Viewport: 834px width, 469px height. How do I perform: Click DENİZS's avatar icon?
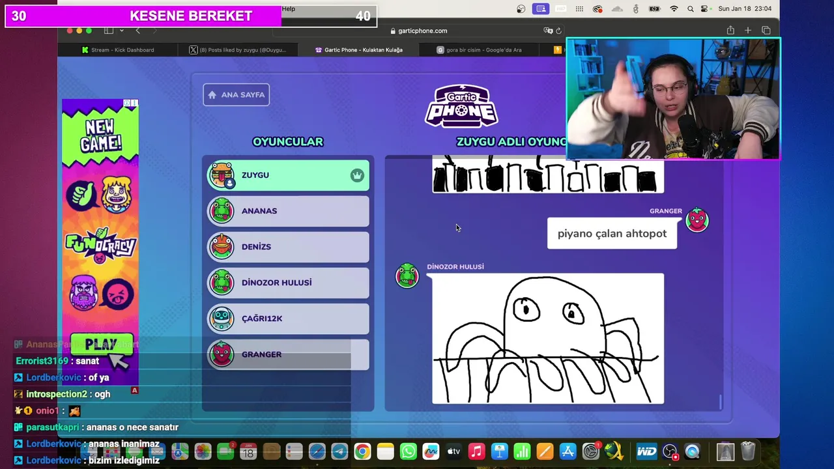tap(222, 247)
